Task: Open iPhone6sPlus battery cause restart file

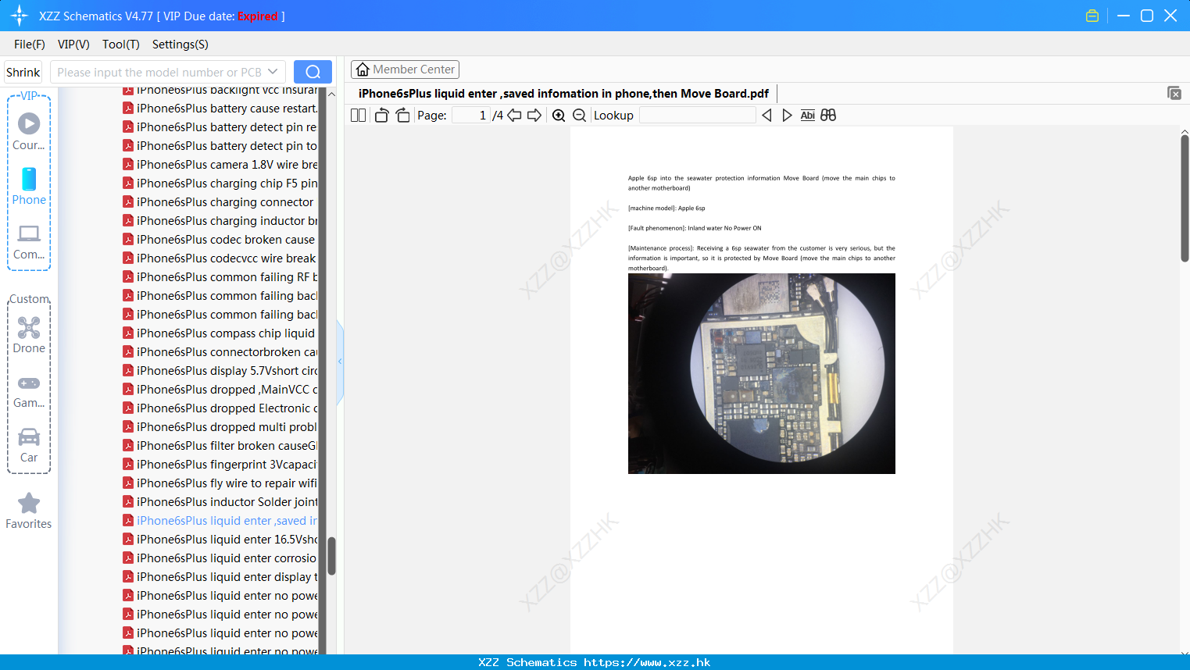Action: 220,109
